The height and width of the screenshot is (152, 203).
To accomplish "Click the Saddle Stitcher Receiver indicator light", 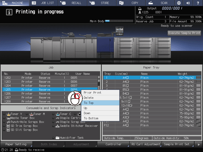I will [x=53, y=126].
